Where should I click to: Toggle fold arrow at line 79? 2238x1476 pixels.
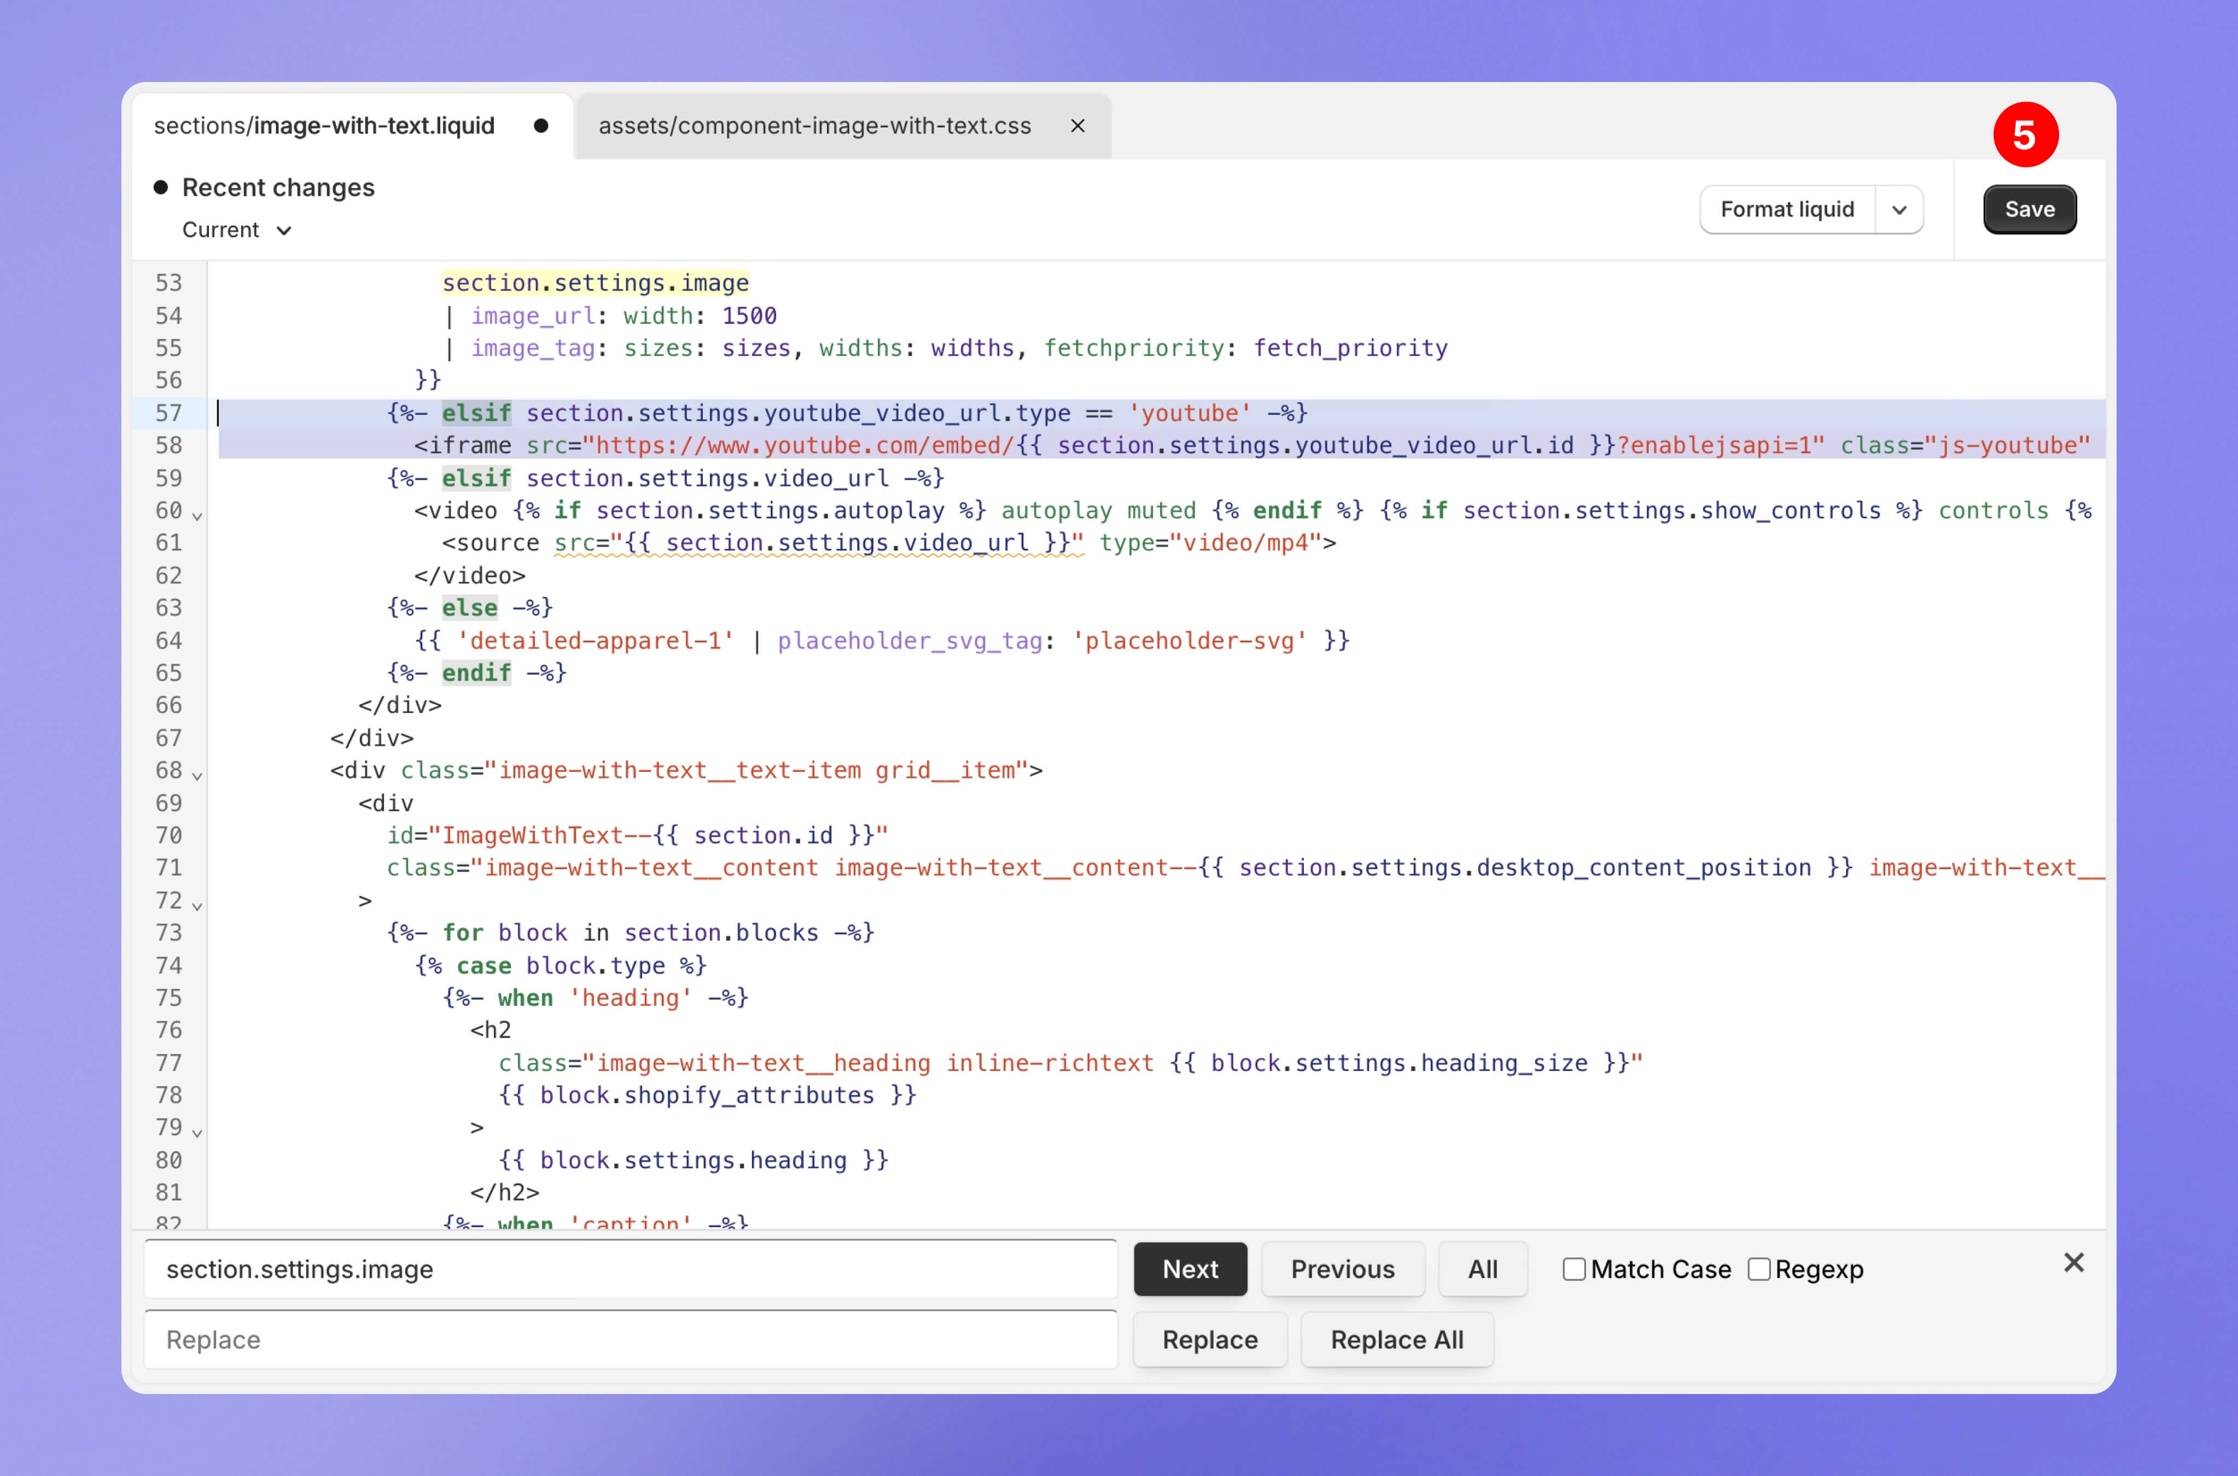(x=197, y=1132)
